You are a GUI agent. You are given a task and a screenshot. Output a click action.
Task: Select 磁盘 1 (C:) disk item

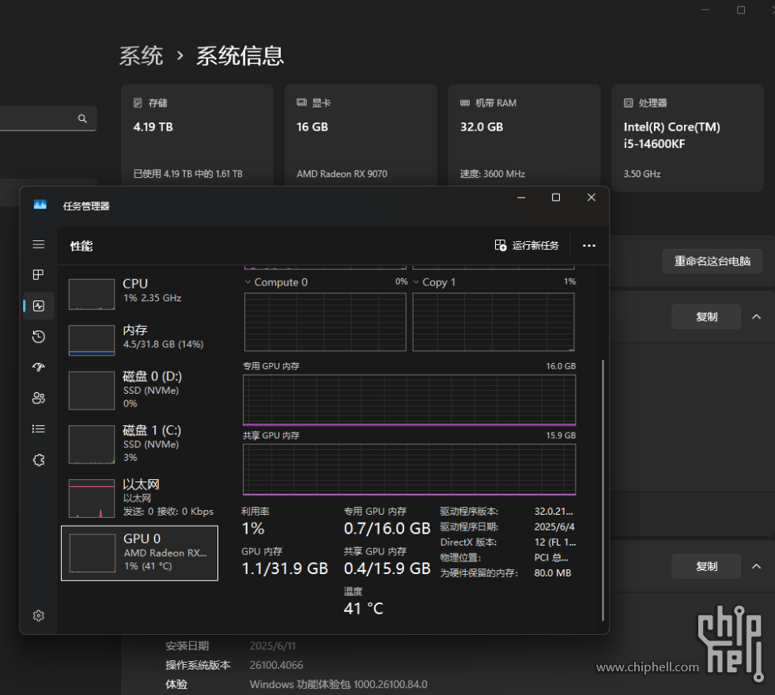tap(139, 444)
